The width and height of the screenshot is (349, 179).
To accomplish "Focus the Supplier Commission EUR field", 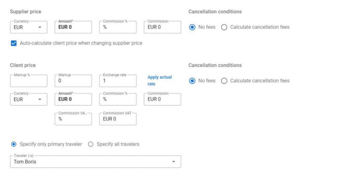I will [162, 27].
